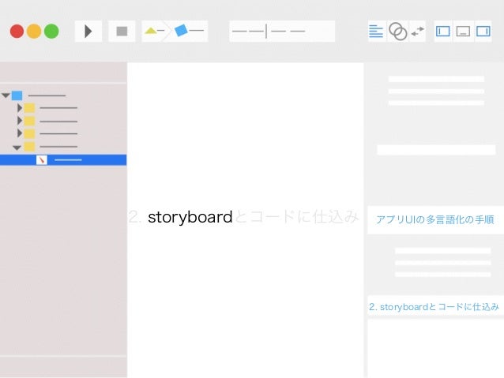This screenshot has height=378, width=504.
Task: Toggle the left navigator panel
Action: (442, 31)
